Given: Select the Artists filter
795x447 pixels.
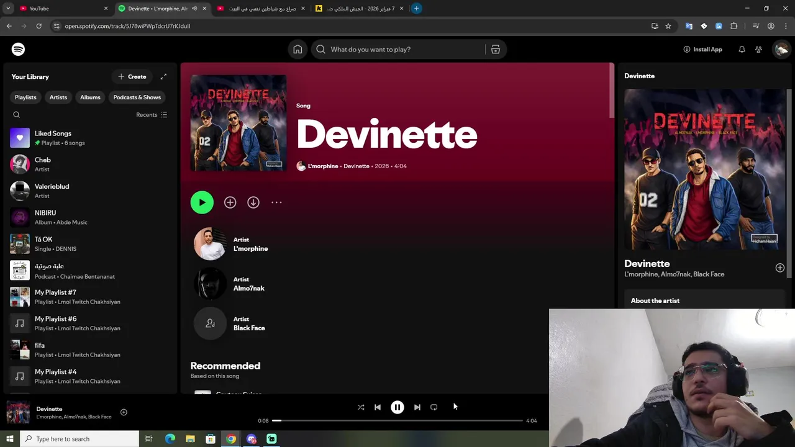Looking at the screenshot, I should (x=58, y=97).
